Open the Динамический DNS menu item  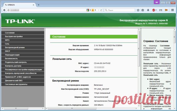click(x=23, y=81)
